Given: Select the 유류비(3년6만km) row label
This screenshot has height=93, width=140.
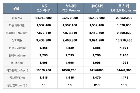Looking at the screenshot, I should coord(17,33).
